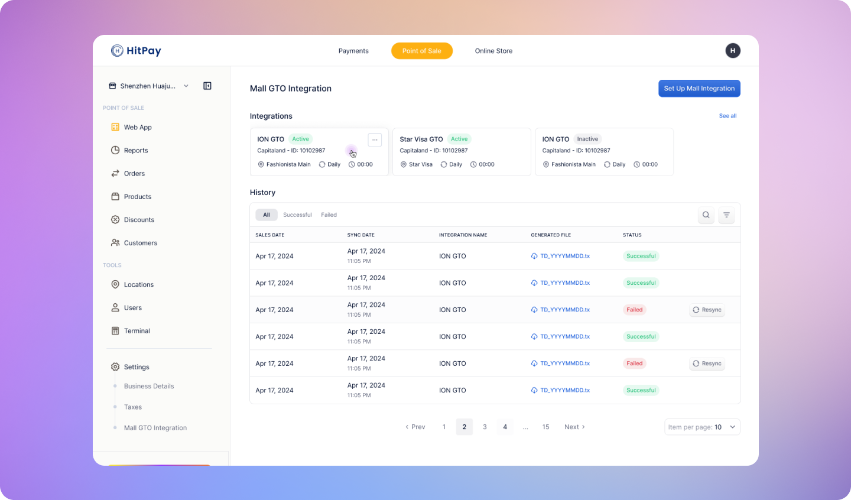Click Sales Date column header
The height and width of the screenshot is (500, 851).
pyautogui.click(x=270, y=235)
